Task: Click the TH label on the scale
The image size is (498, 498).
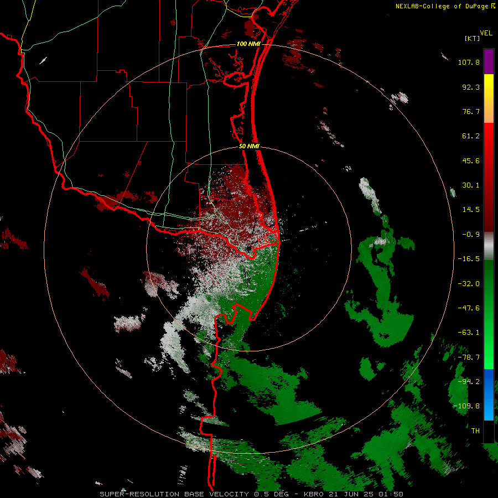Action: point(475,431)
